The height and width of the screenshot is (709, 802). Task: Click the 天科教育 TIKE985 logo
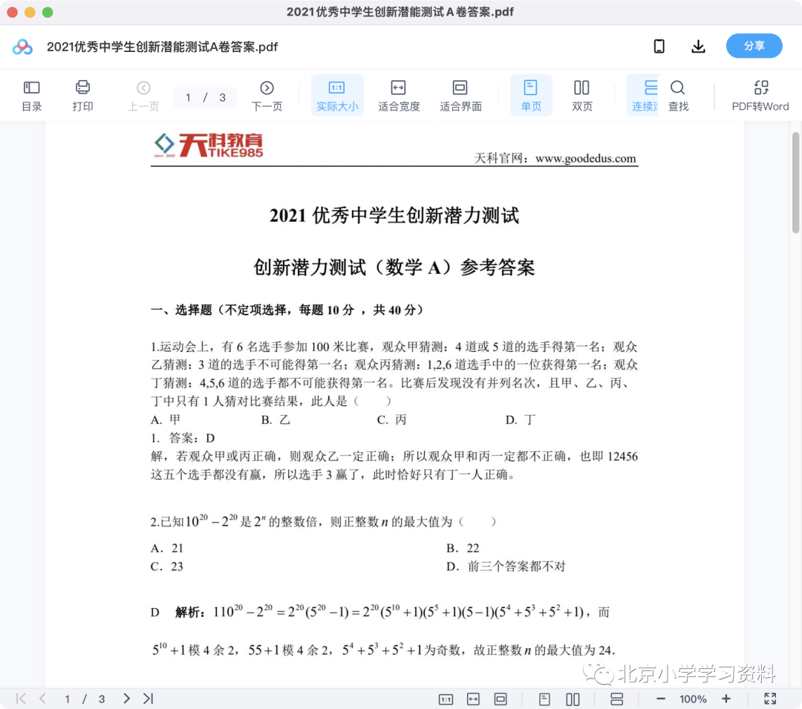[x=208, y=146]
